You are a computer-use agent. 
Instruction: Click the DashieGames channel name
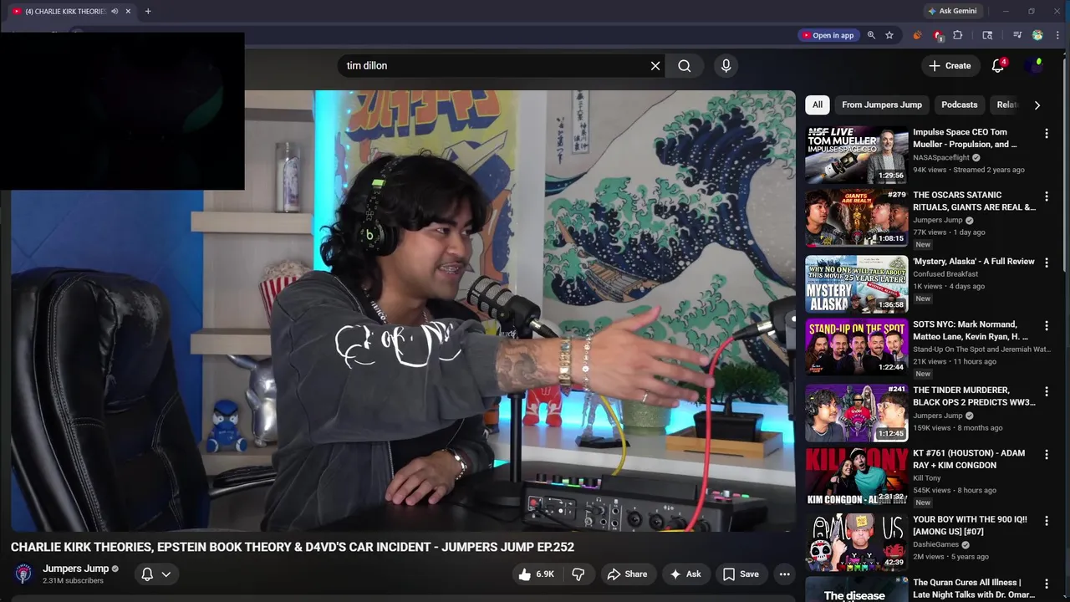click(936, 544)
